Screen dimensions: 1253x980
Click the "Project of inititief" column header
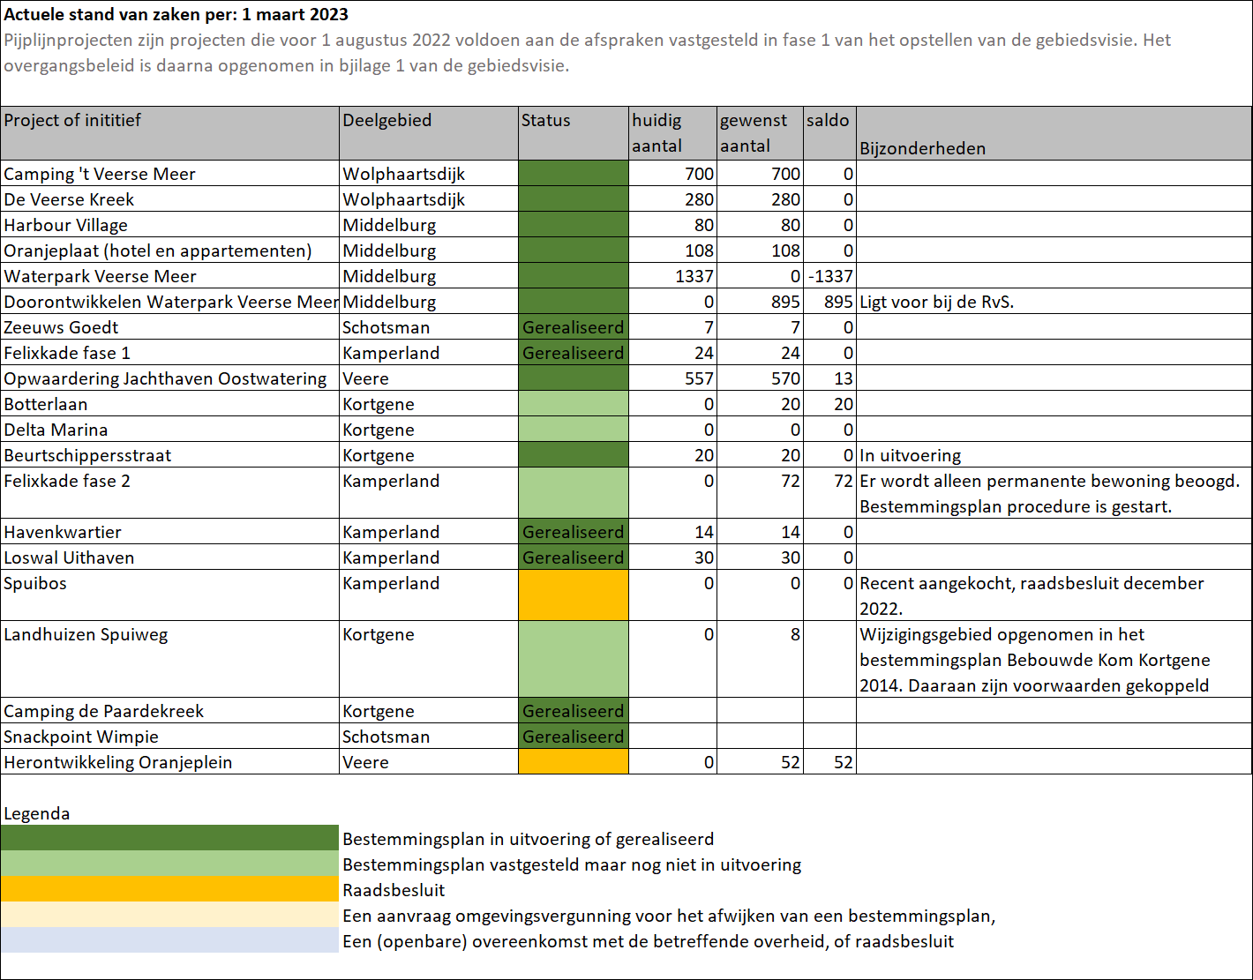[72, 121]
